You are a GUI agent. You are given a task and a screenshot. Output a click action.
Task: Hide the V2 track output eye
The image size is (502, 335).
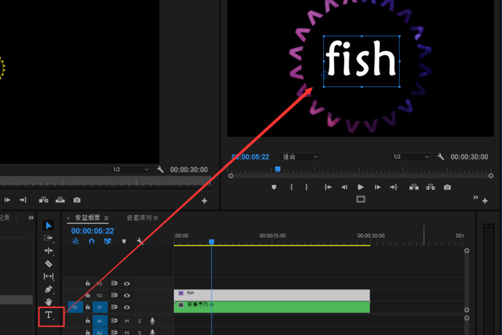point(127,295)
